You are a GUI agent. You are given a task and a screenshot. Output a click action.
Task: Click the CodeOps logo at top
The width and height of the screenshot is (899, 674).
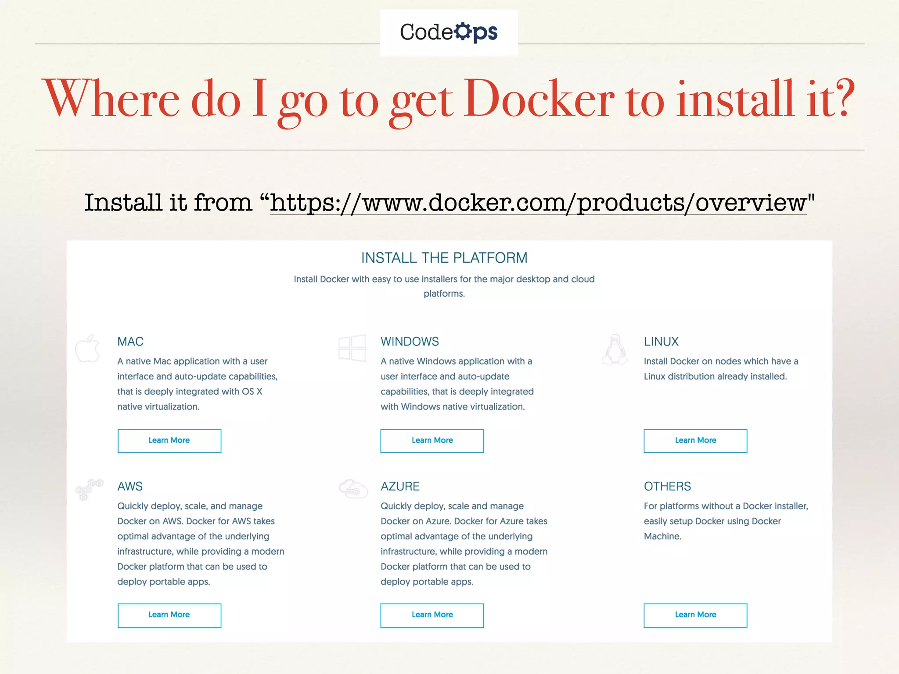coord(449,32)
